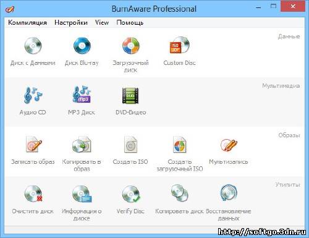Image resolution: width=309 pixels, height=238 pixels.
Task: Open the Настройки menu
Action: tap(71, 22)
